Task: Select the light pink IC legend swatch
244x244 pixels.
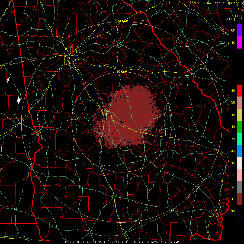Action: [x=239, y=175]
